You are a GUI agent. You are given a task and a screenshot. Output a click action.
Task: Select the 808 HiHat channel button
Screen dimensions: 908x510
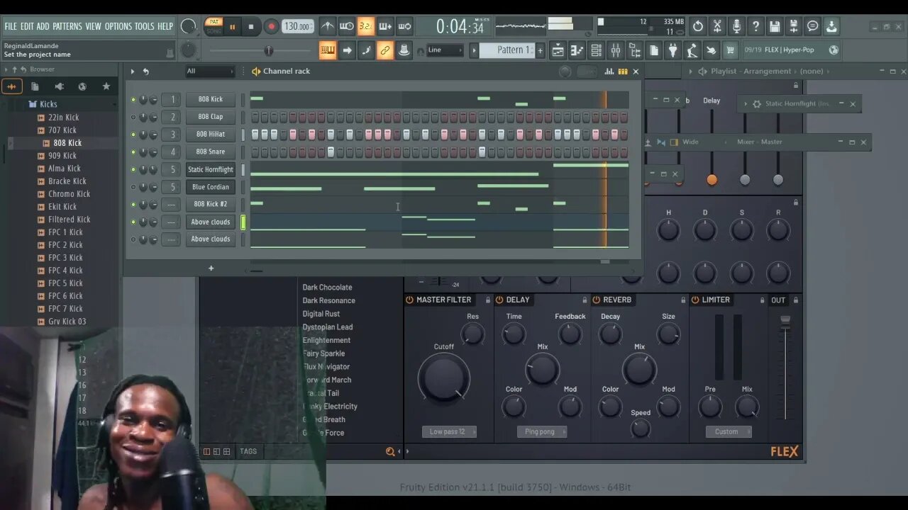211,135
